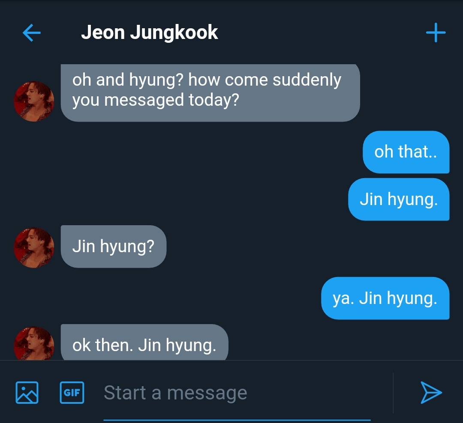Image resolution: width=463 pixels, height=423 pixels.
Task: Tap the back arrow icon
Action: (x=32, y=33)
